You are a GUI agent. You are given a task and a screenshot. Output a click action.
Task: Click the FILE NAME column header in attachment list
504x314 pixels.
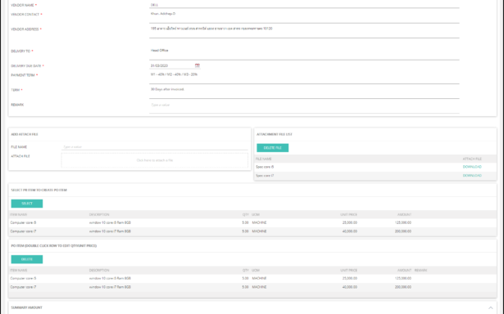click(x=264, y=159)
